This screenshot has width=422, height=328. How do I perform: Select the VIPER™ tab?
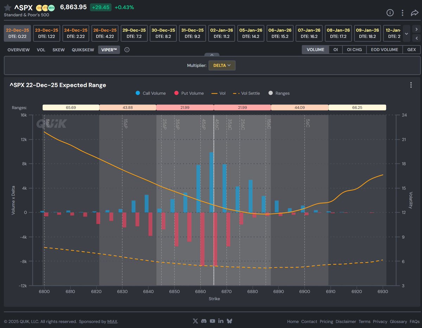point(109,50)
